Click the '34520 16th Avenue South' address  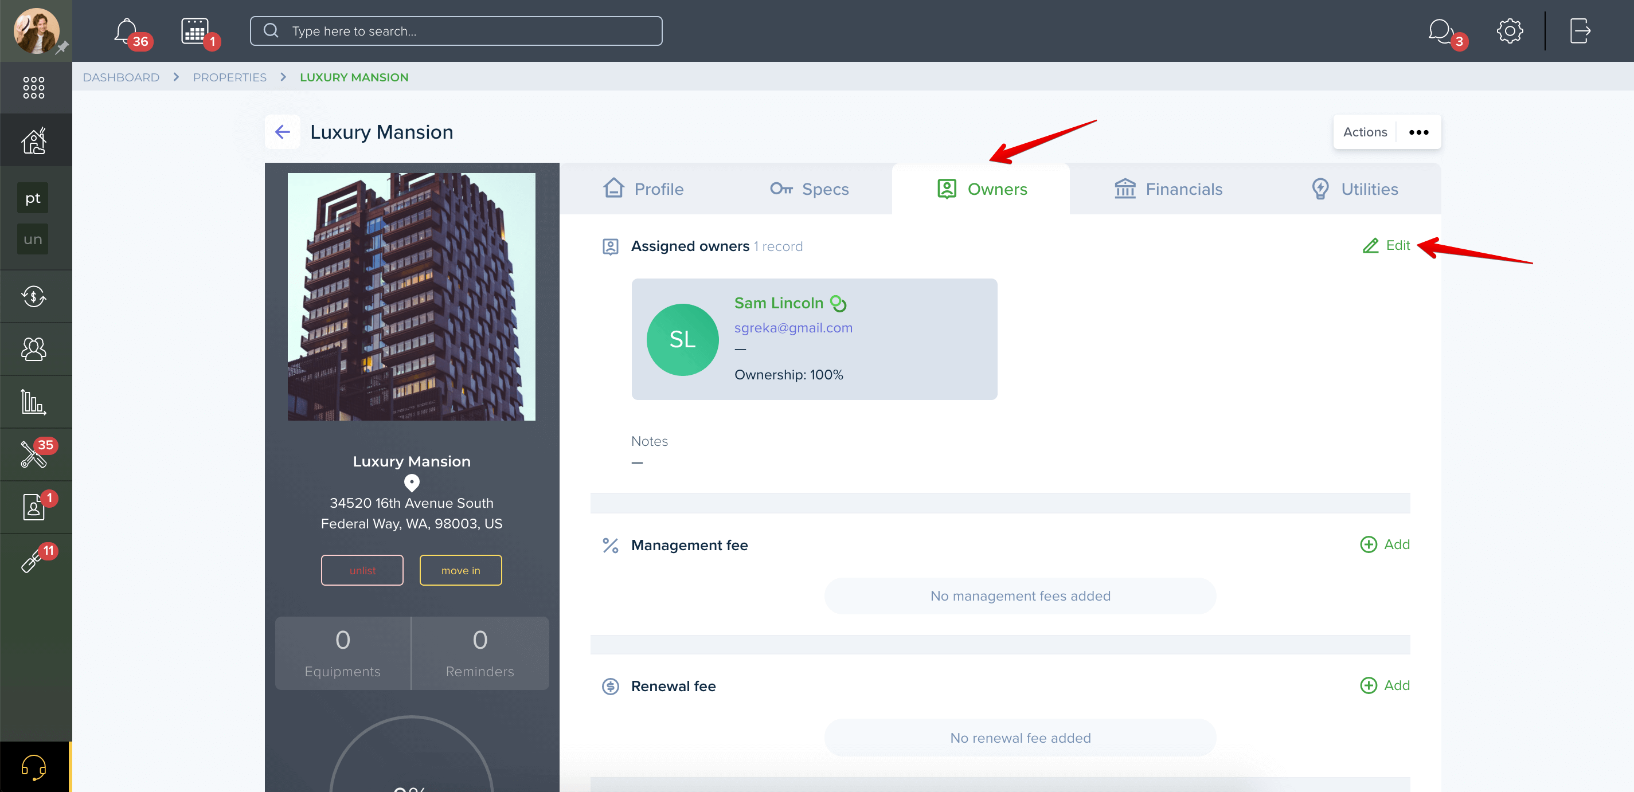pos(411,503)
